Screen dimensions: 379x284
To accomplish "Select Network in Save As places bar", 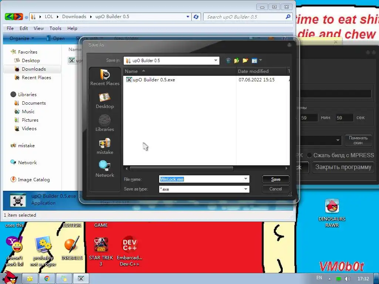I will (x=105, y=169).
